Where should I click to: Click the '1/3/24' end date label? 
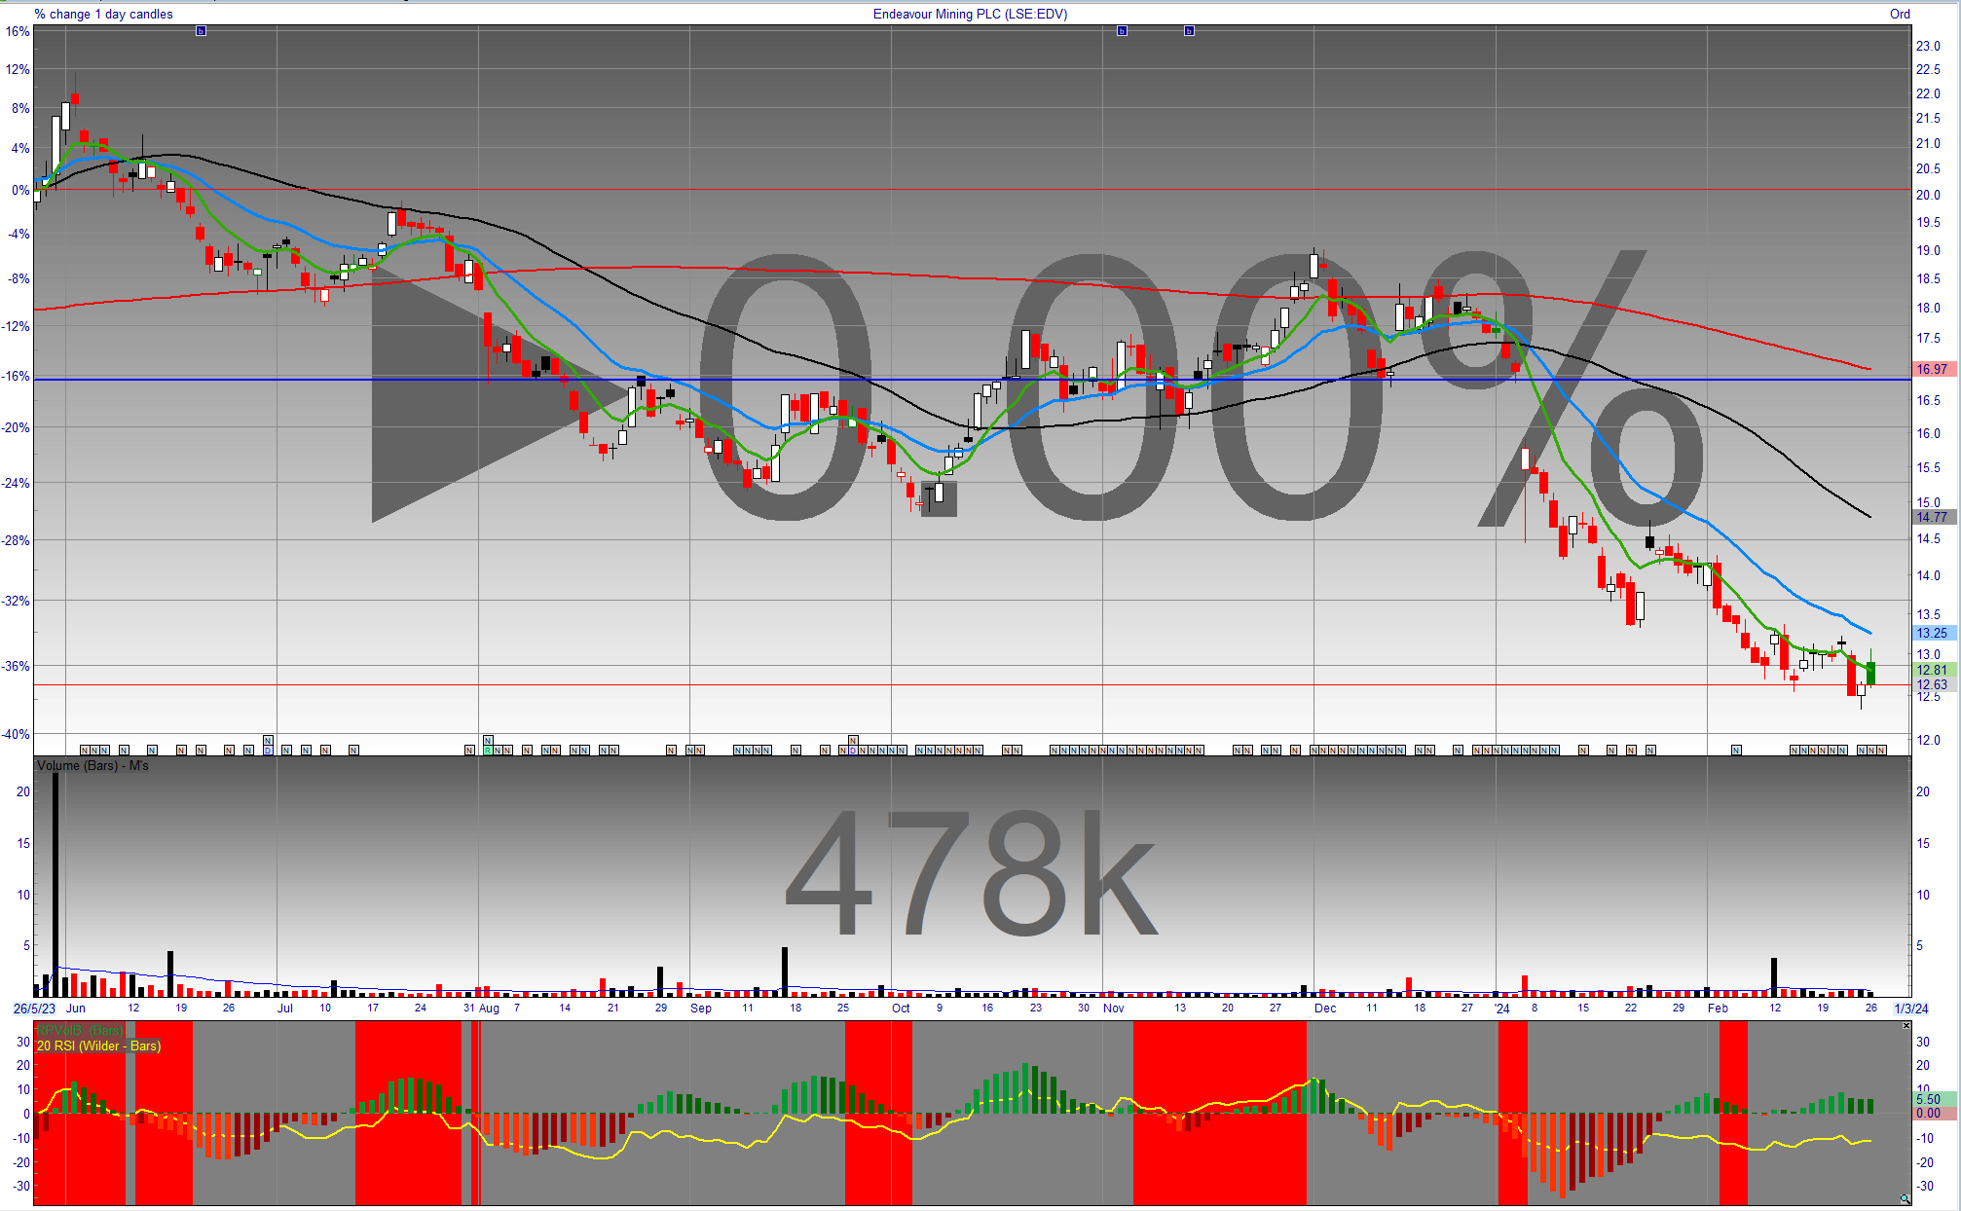click(1910, 1009)
